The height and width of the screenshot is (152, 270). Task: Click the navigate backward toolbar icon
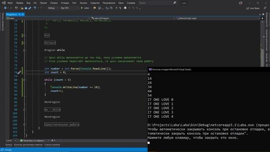pos(5,8)
